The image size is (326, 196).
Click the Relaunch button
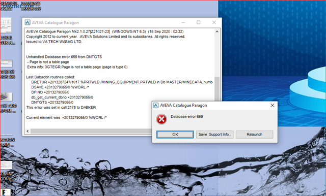click(x=254, y=135)
